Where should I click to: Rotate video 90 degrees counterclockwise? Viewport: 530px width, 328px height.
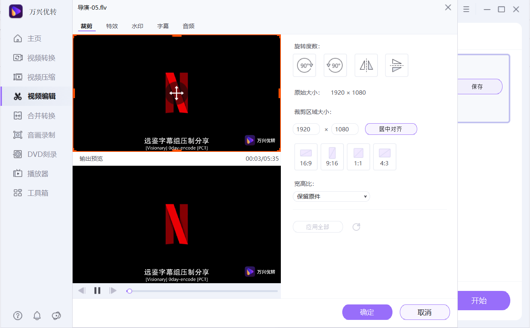(335, 65)
